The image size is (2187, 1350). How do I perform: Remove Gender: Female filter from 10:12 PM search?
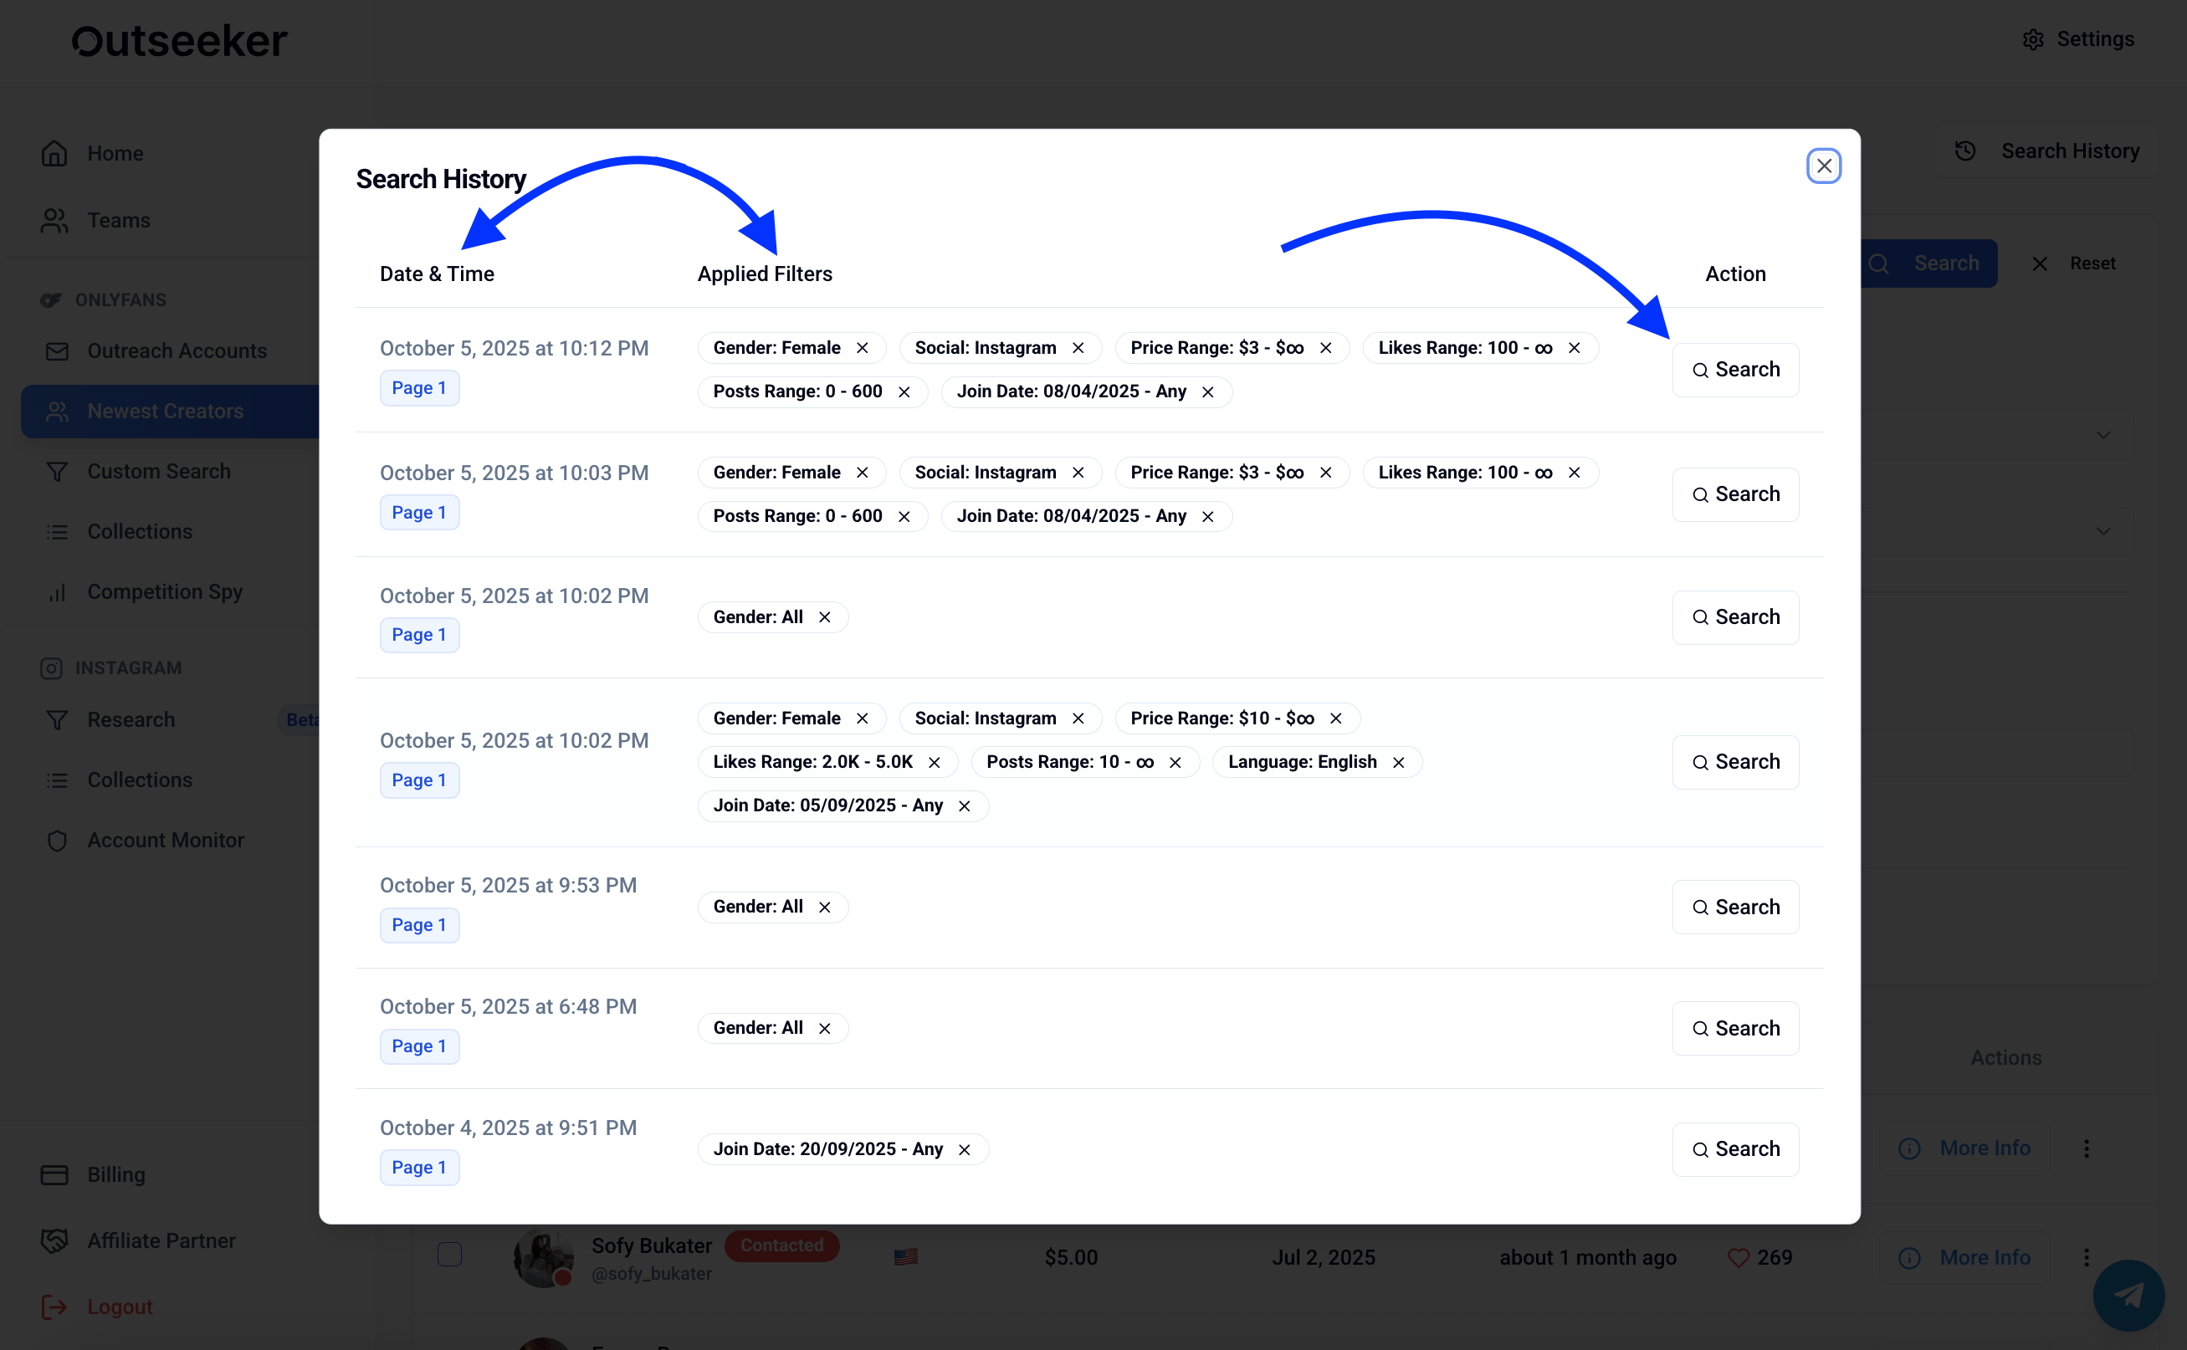pos(863,348)
